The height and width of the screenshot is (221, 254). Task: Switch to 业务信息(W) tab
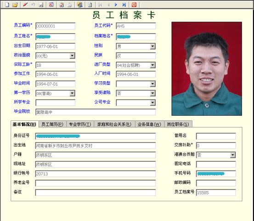149,124
